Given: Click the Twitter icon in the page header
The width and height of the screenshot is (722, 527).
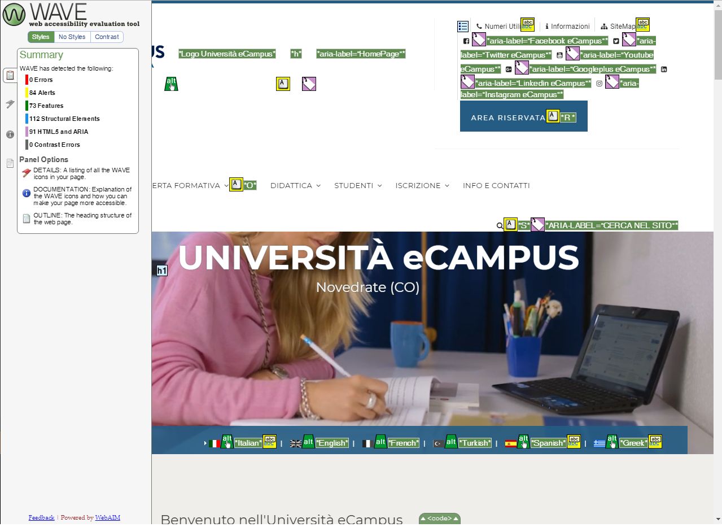Looking at the screenshot, I should [616, 41].
